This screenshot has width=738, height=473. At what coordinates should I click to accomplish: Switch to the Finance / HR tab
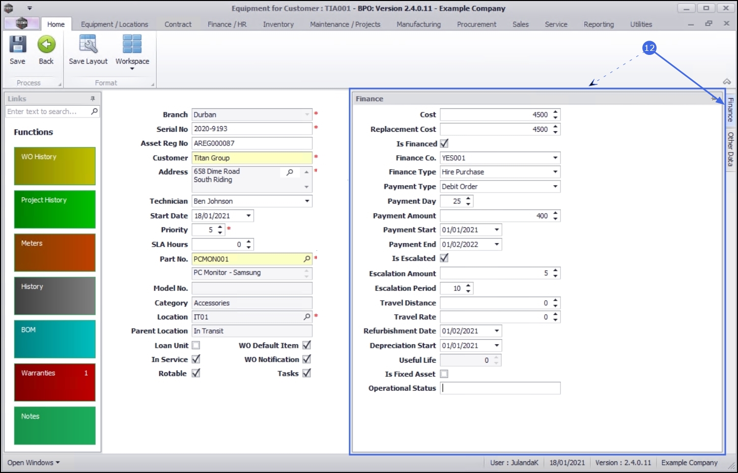227,24
